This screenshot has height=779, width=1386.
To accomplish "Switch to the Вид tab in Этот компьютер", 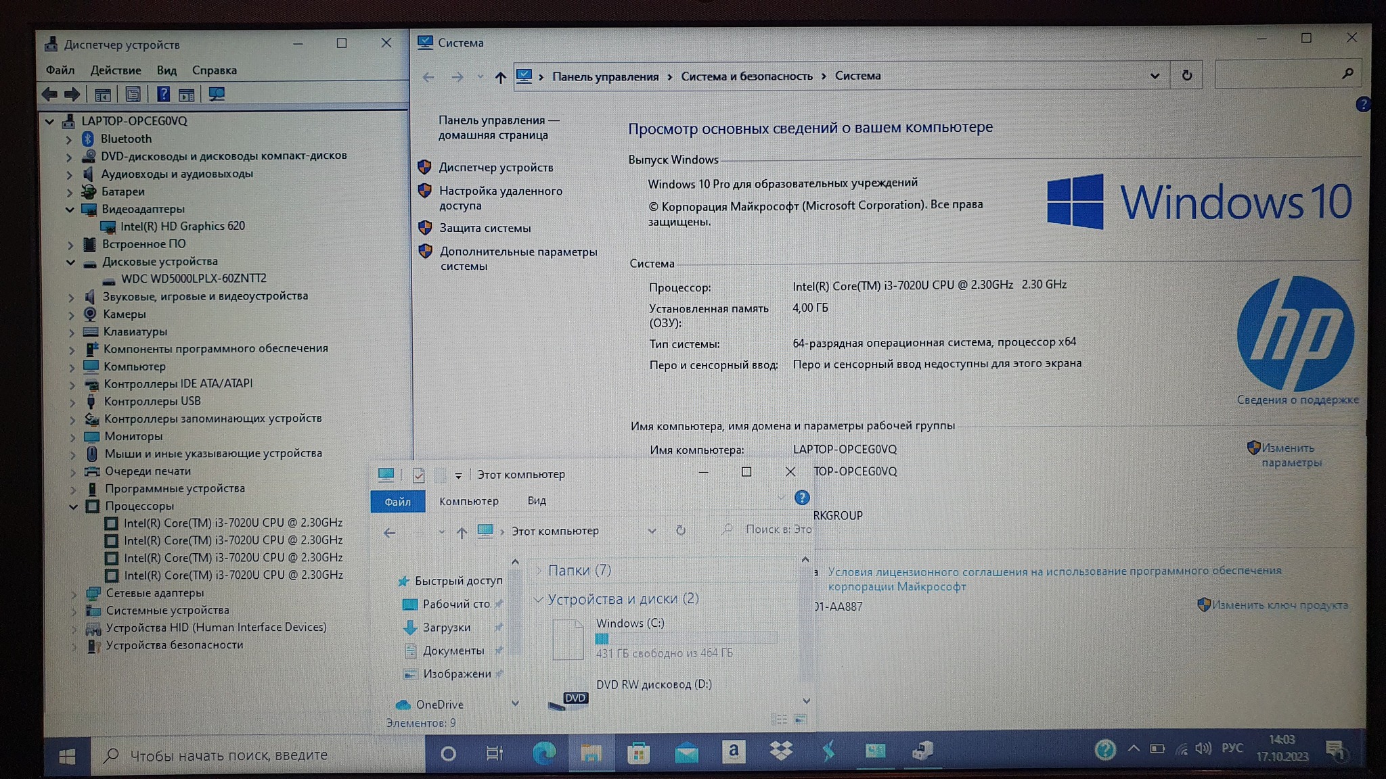I will 536,501.
